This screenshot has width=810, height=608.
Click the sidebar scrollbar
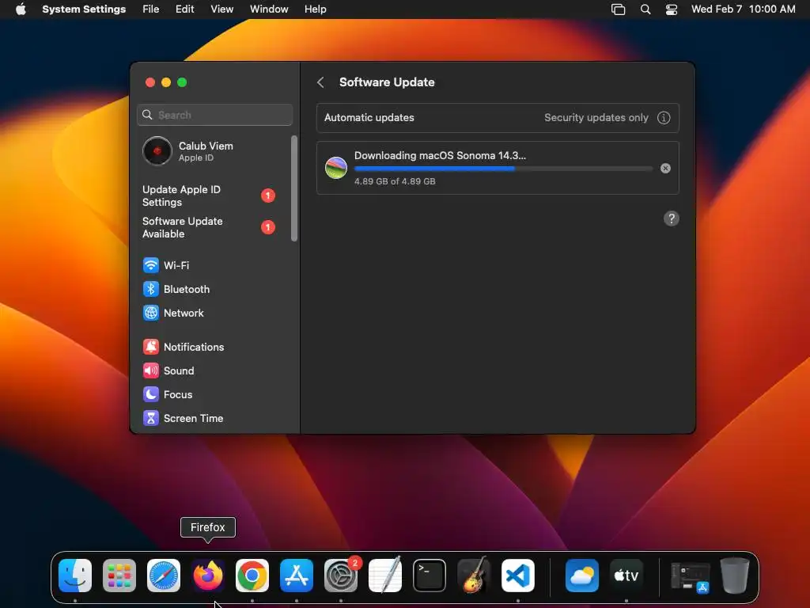pyautogui.click(x=294, y=188)
